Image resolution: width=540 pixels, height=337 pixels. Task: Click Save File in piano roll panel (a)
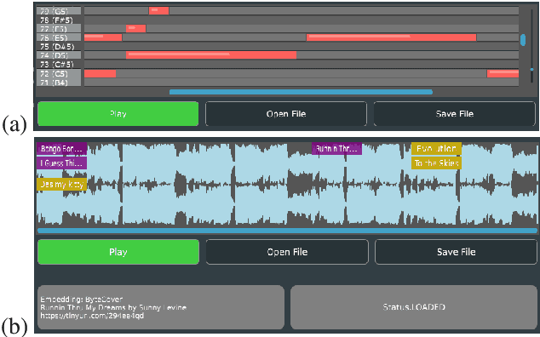455,113
